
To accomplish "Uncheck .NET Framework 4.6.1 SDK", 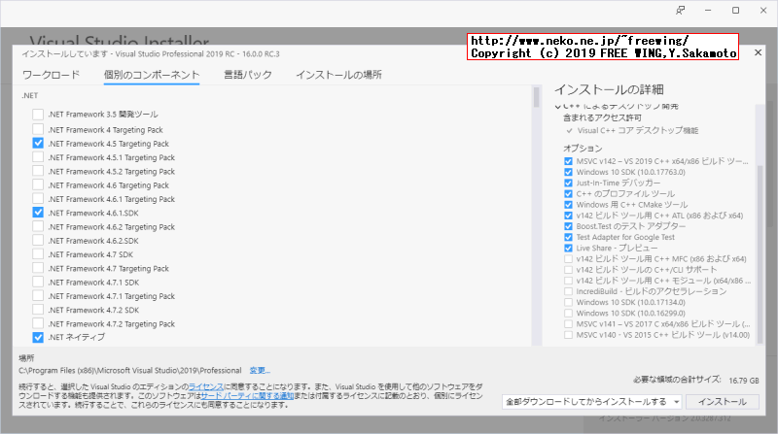I will pyautogui.click(x=38, y=213).
